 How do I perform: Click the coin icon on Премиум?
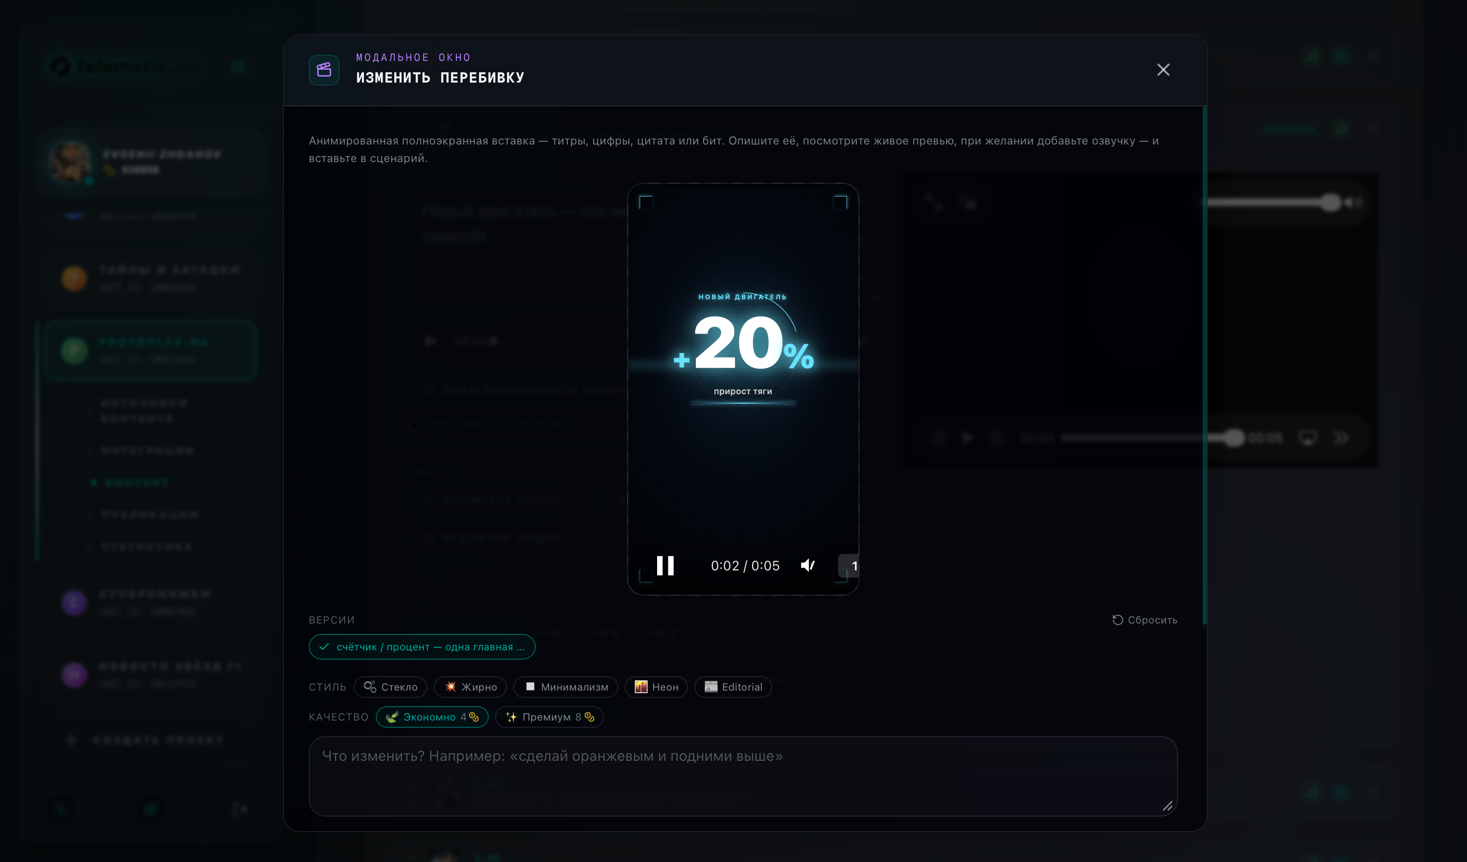pyautogui.click(x=589, y=717)
